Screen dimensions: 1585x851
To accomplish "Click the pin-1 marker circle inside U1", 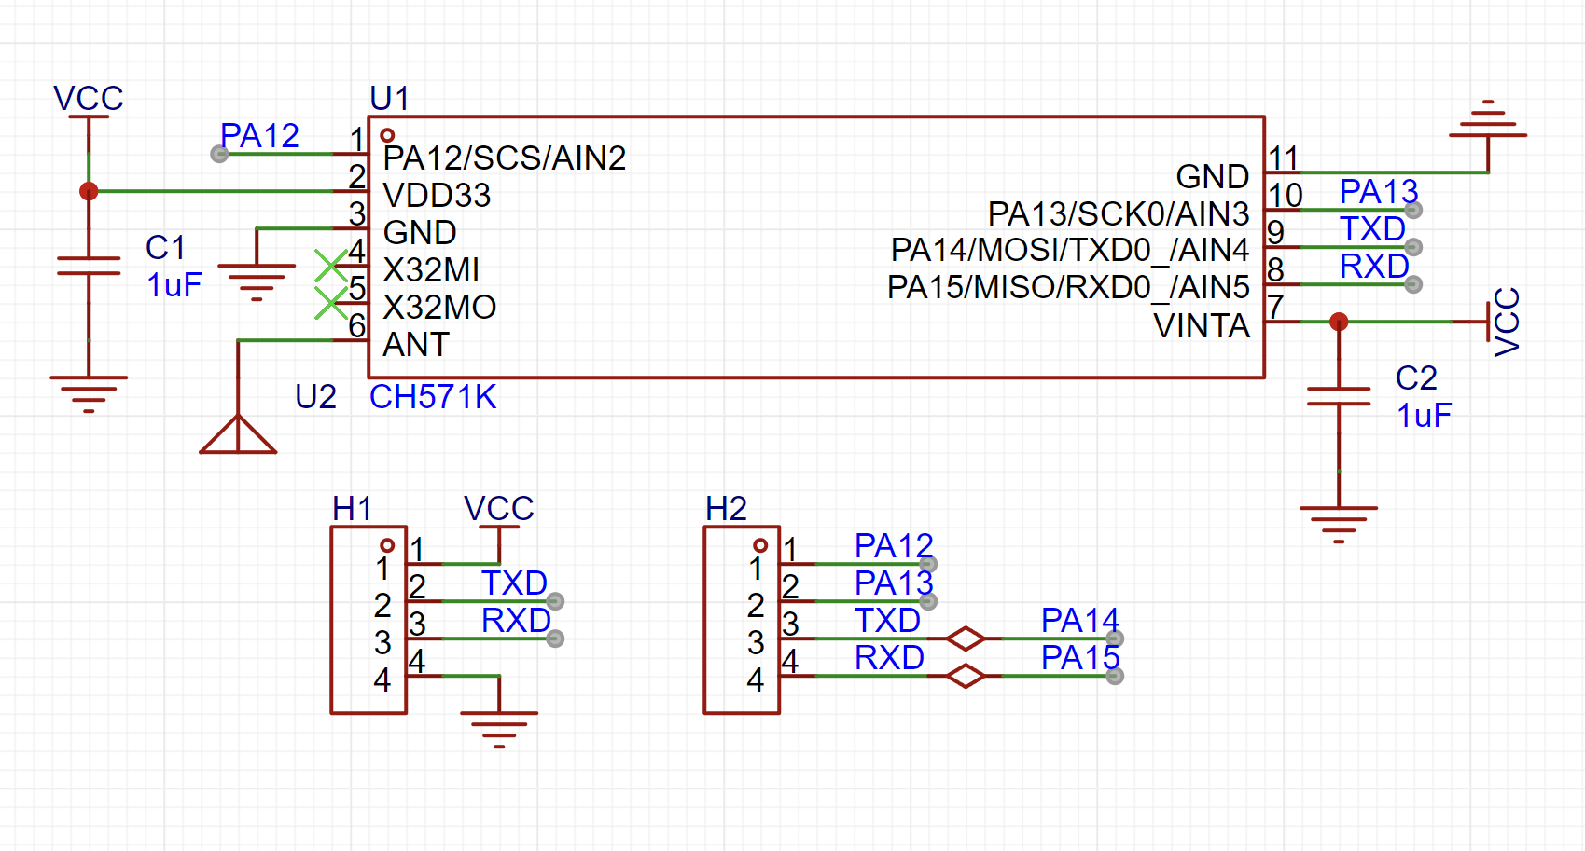I will pyautogui.click(x=387, y=135).
